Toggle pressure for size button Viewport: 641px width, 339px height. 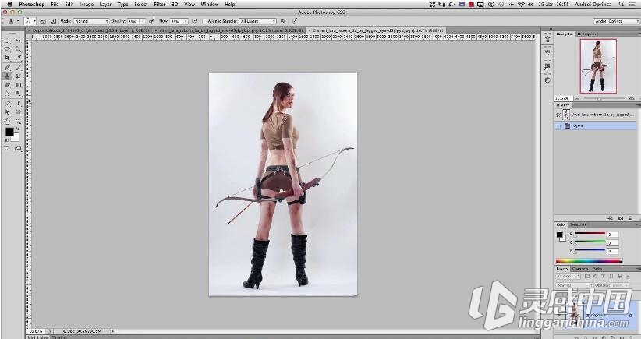point(294,21)
